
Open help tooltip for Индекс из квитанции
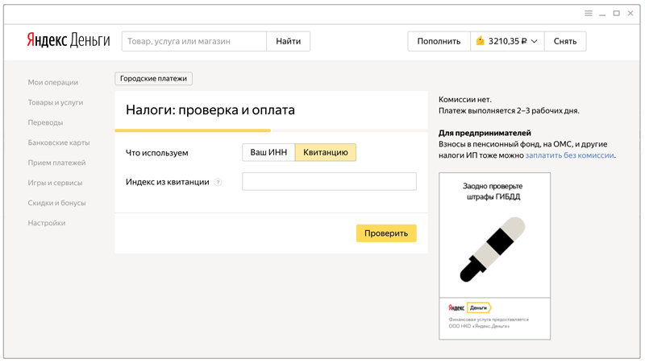point(218,183)
